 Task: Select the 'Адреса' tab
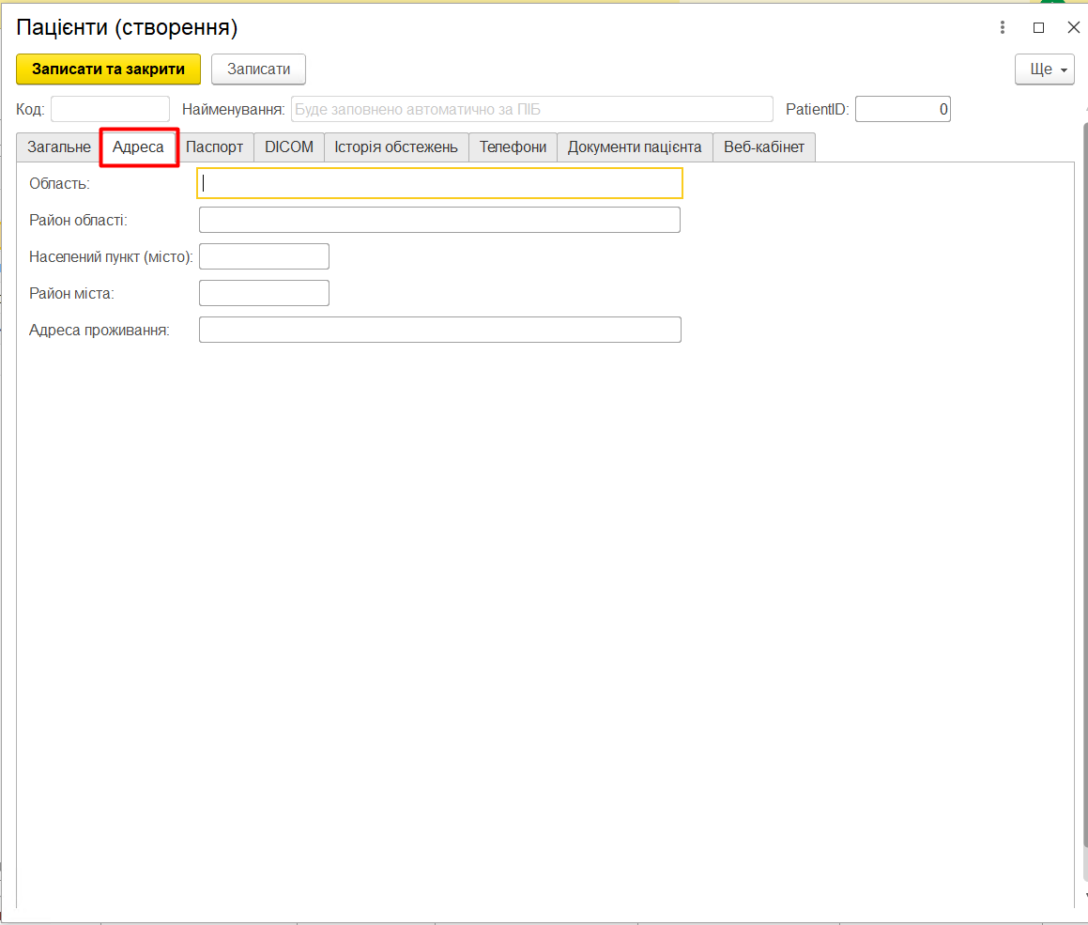pyautogui.click(x=138, y=147)
